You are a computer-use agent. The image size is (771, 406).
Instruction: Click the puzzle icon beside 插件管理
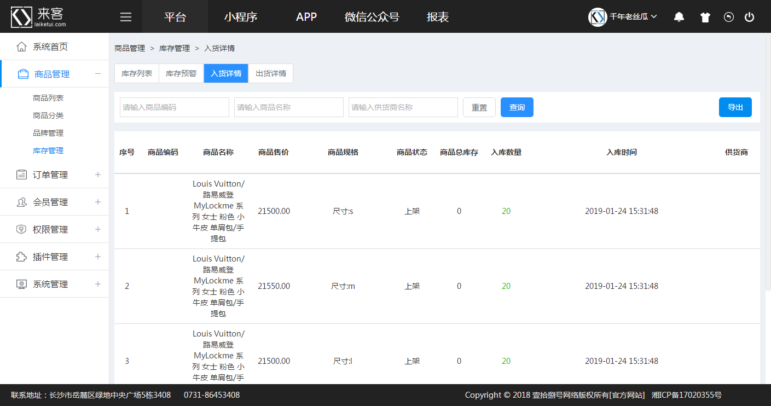[x=21, y=257]
